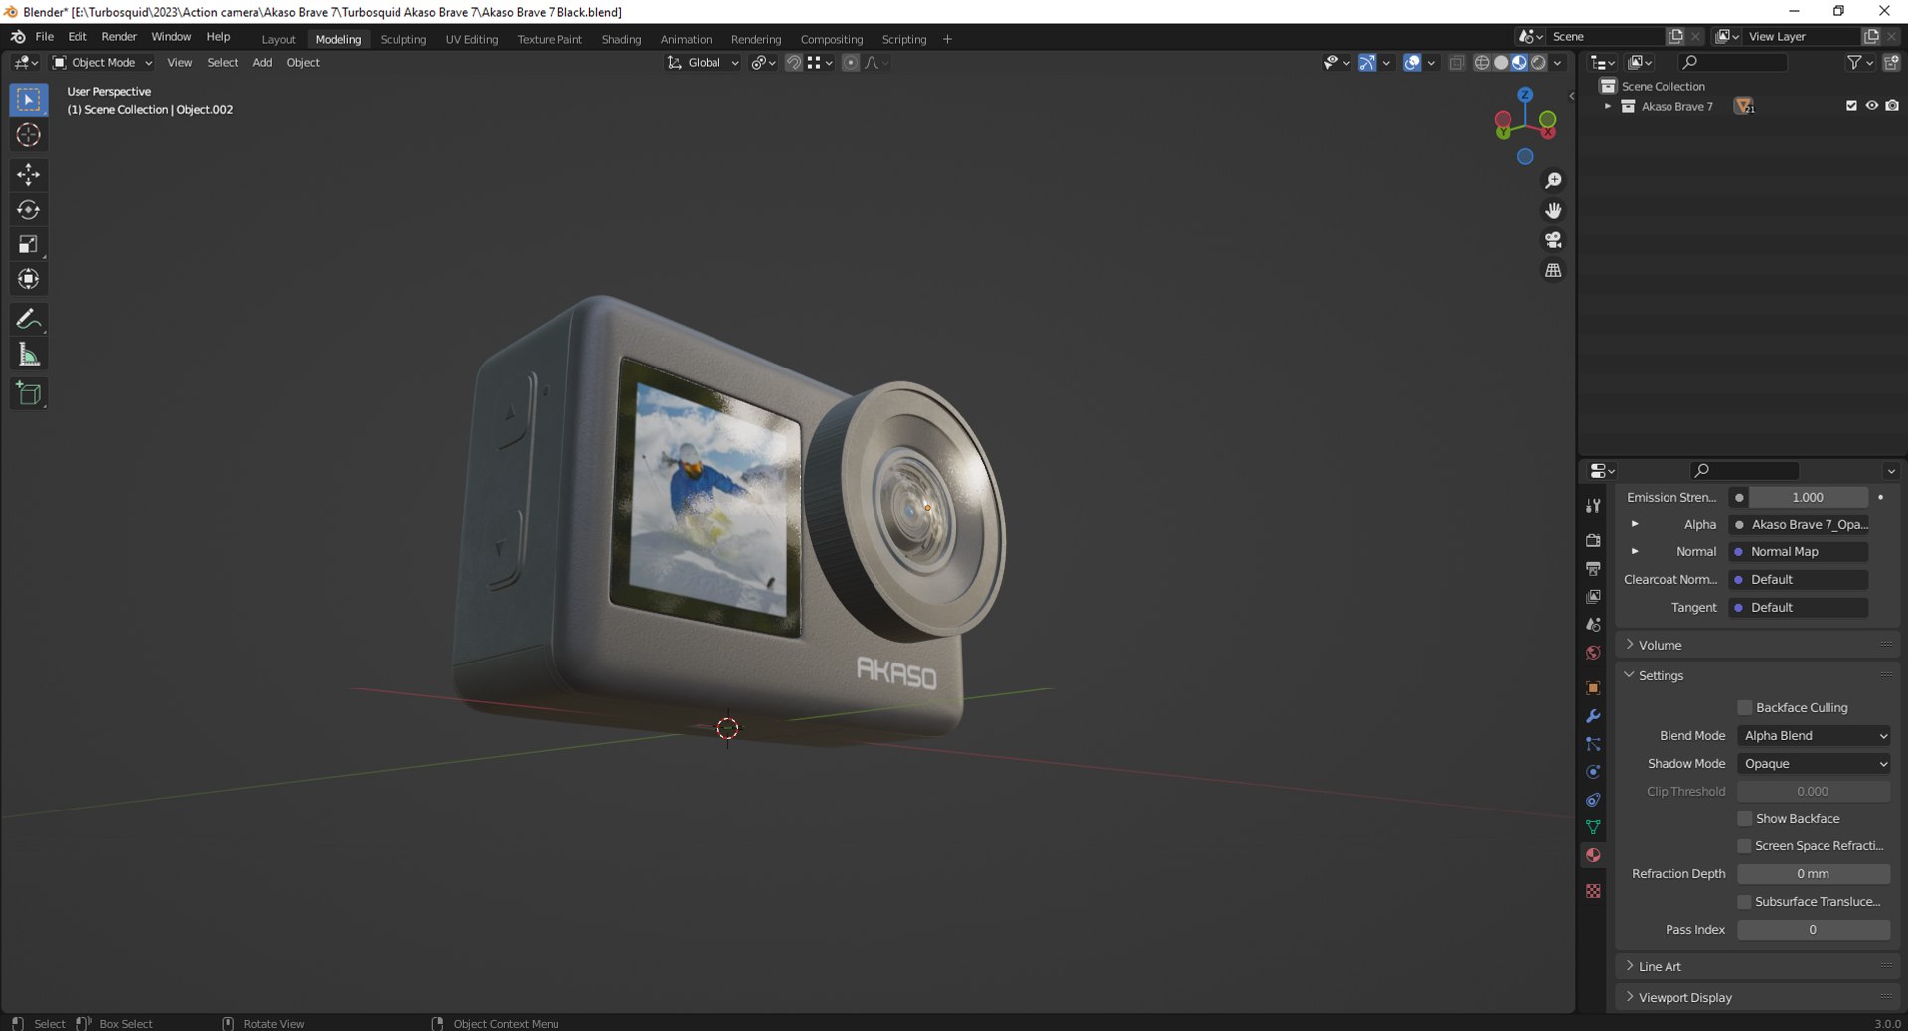Click the Akaso Brave 7_Opa alpha texture button
Viewport: 1908px width, 1031px height.
(x=1799, y=525)
